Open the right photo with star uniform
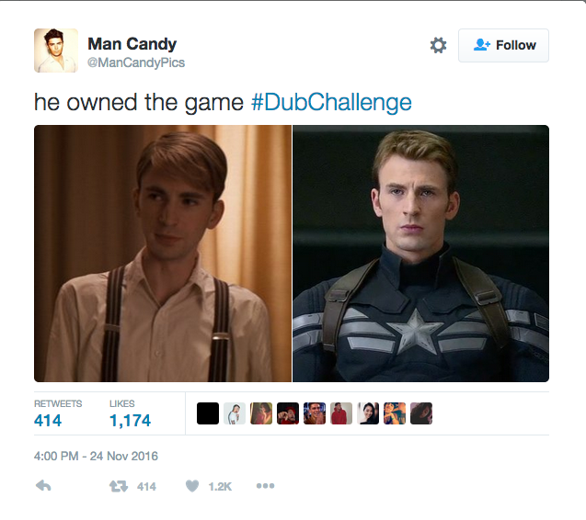586x520 pixels. coord(420,254)
